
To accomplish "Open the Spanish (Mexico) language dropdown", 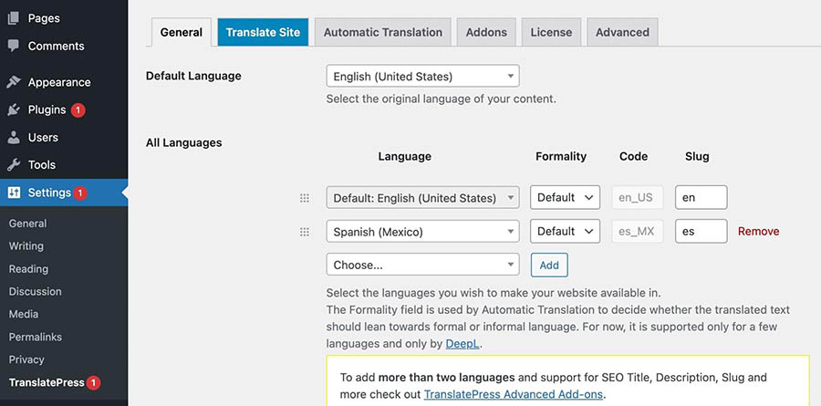I will (x=422, y=232).
